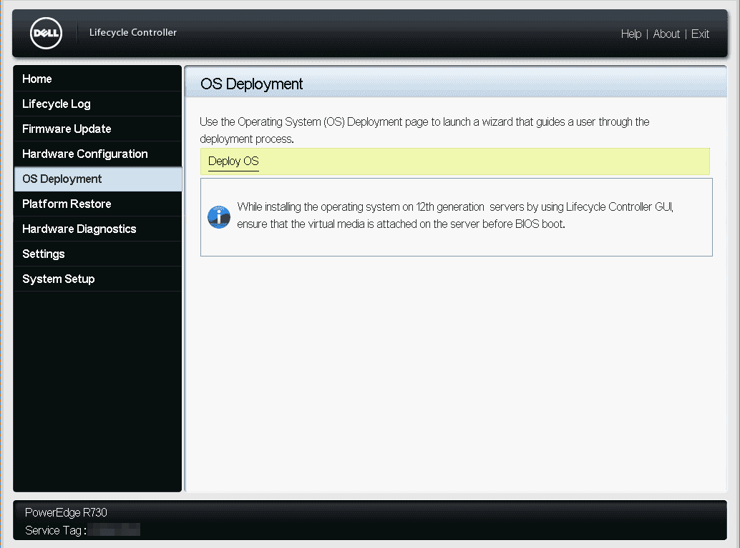Click the highlighted Deploy OS banner
Viewport: 740px width, 548px height.
455,161
